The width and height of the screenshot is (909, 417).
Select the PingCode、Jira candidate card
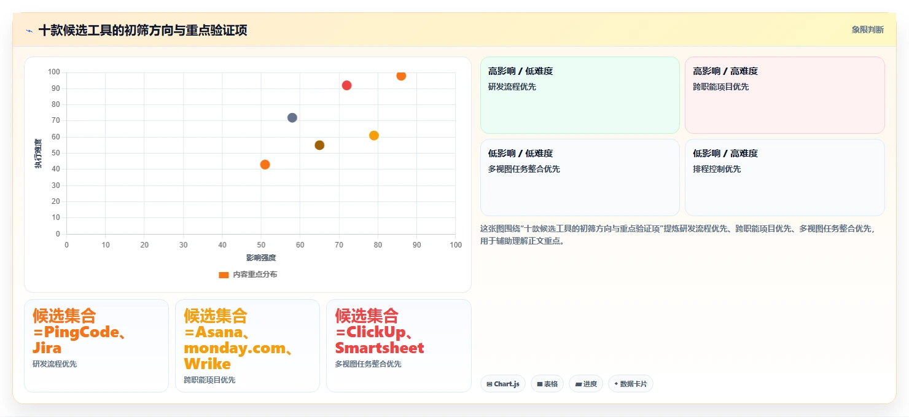(96, 345)
